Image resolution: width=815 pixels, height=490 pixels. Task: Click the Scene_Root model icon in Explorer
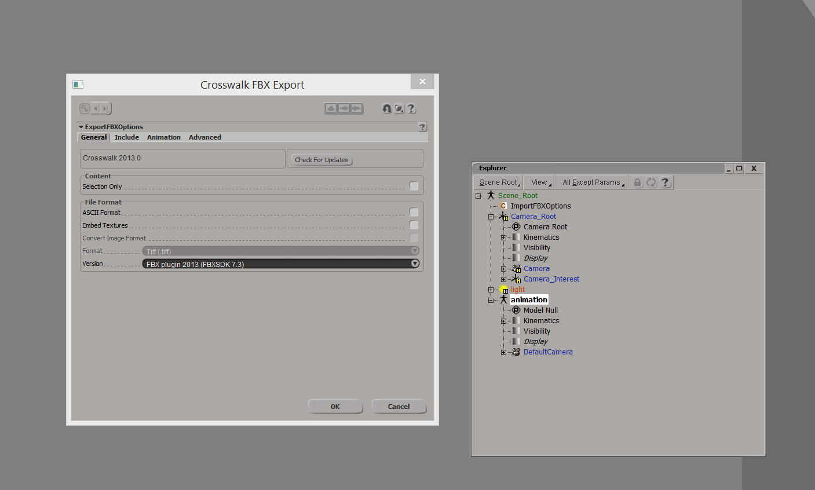tap(491, 196)
